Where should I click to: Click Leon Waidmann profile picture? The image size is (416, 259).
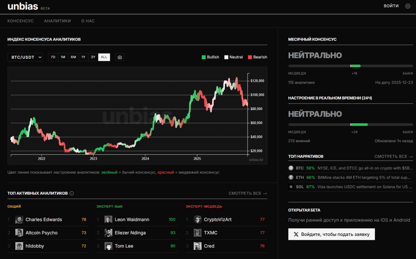[108, 220]
